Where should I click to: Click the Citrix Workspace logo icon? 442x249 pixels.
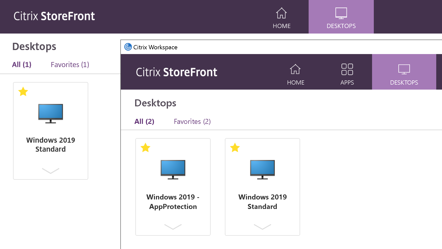128,47
